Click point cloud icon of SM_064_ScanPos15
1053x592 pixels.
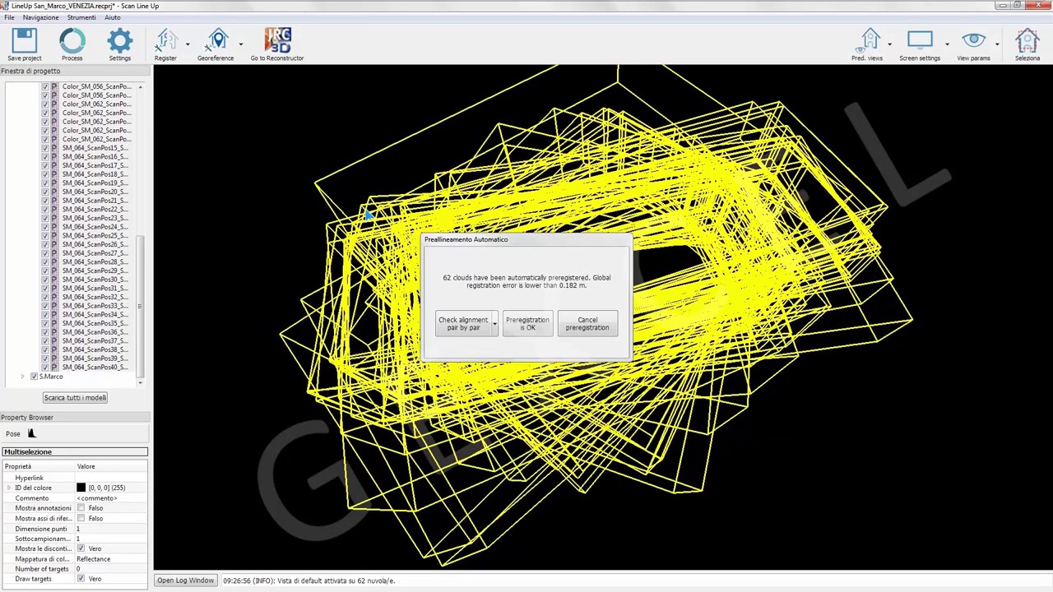pyautogui.click(x=54, y=148)
